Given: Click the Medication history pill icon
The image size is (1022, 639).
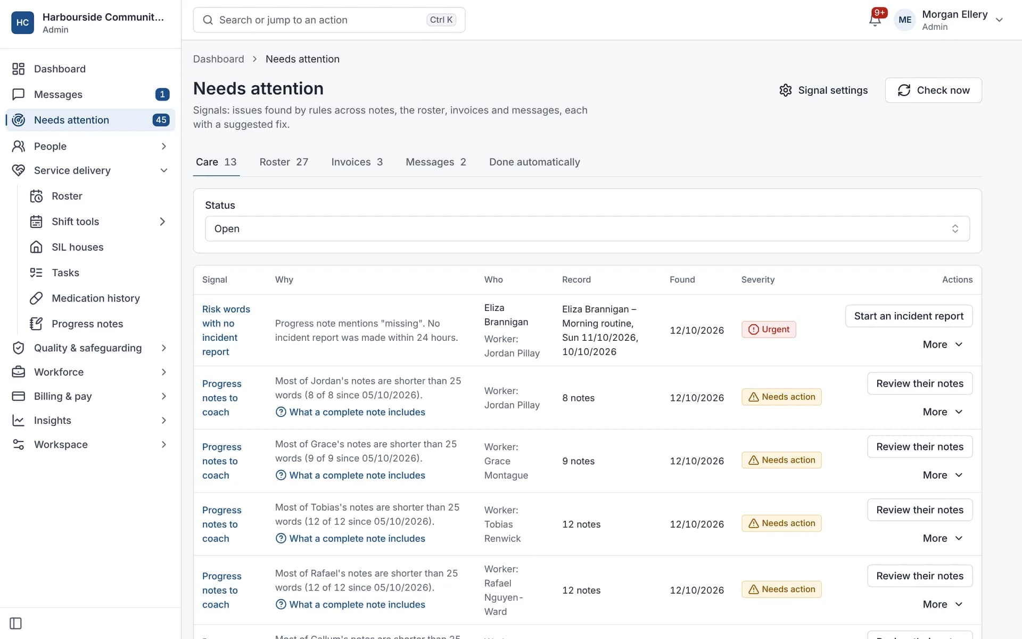Looking at the screenshot, I should coord(36,298).
